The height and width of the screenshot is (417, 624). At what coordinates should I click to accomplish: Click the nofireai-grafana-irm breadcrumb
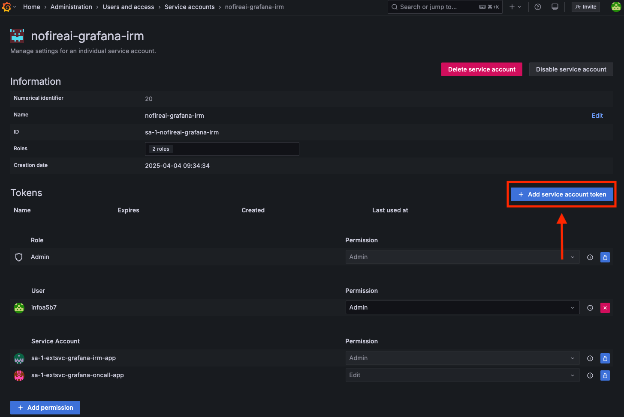254,7
